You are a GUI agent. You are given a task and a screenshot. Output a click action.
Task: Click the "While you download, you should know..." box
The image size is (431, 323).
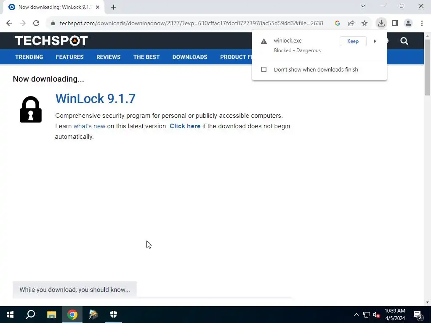click(x=75, y=289)
